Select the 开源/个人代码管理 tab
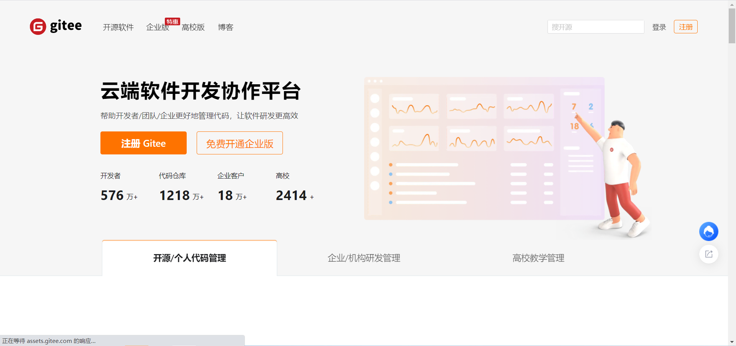 click(x=189, y=258)
